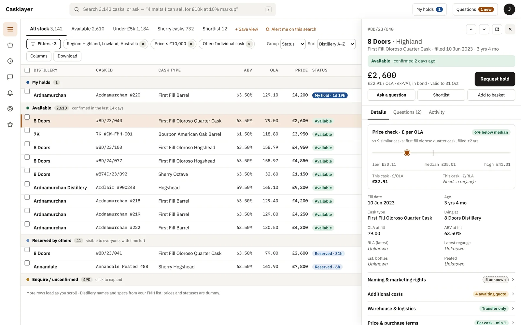This screenshot has width=521, height=325.
Task: Check the 7K #CW-FMH-001 row checkbox
Action: (x=27, y=130)
